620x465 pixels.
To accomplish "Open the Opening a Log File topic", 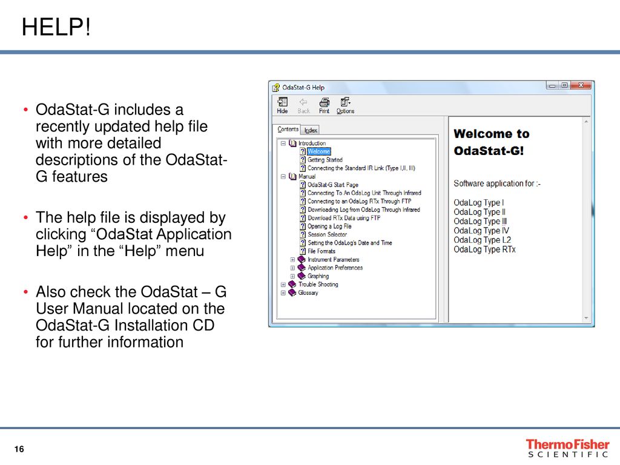I will pyautogui.click(x=329, y=226).
